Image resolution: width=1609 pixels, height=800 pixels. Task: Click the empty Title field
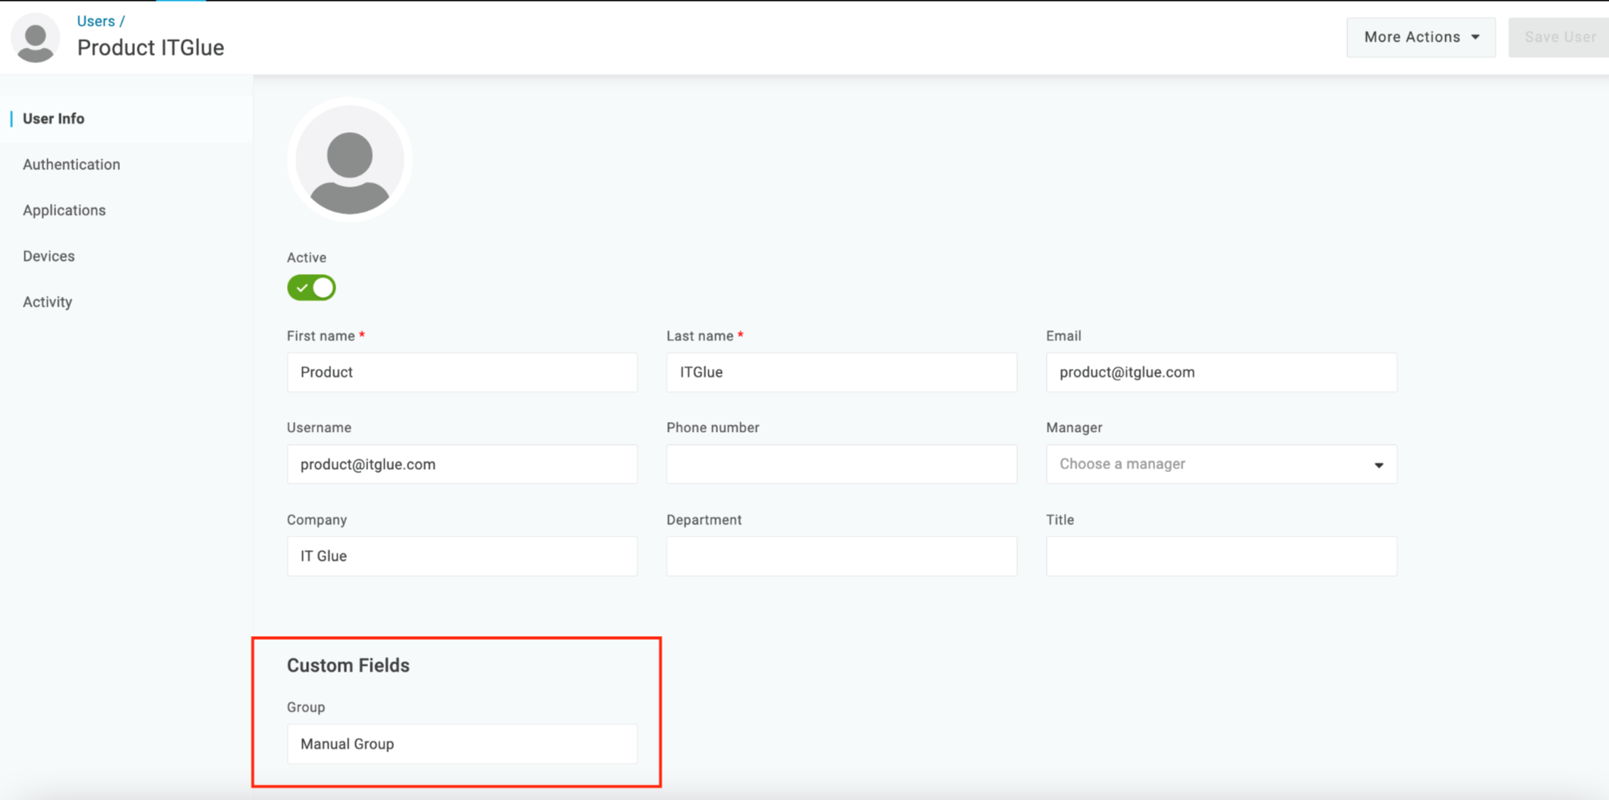tap(1221, 556)
